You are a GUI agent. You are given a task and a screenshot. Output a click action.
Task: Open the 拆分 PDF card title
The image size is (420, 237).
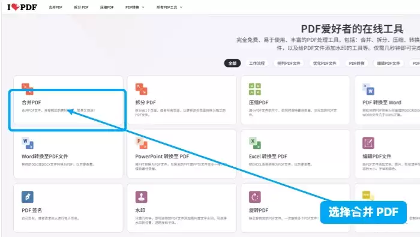pyautogui.click(x=145, y=102)
